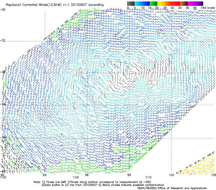216x190 pixels.
Task: Select the orange 25-30 knots legend swatch
Action: click(x=169, y=4)
